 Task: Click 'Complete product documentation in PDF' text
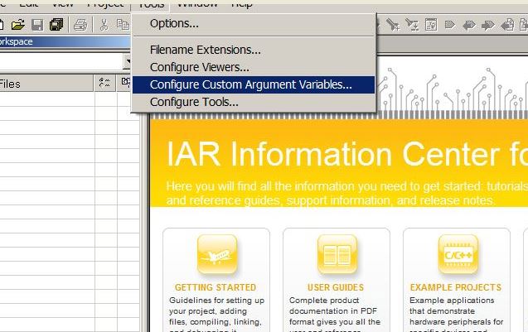[333, 306]
